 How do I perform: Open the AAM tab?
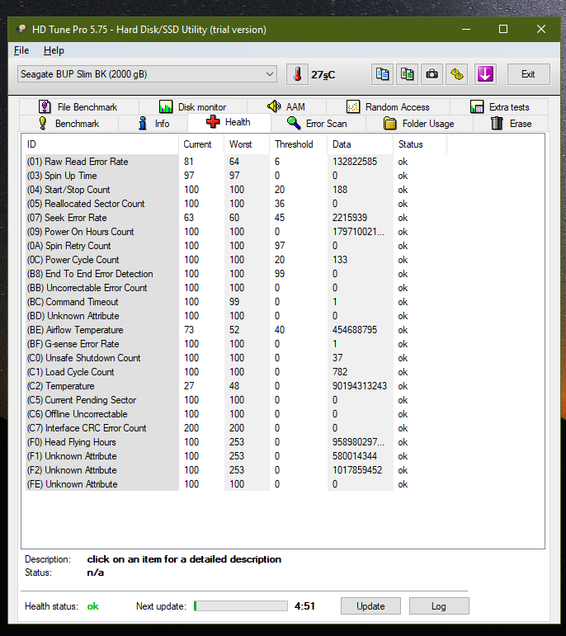pos(286,107)
